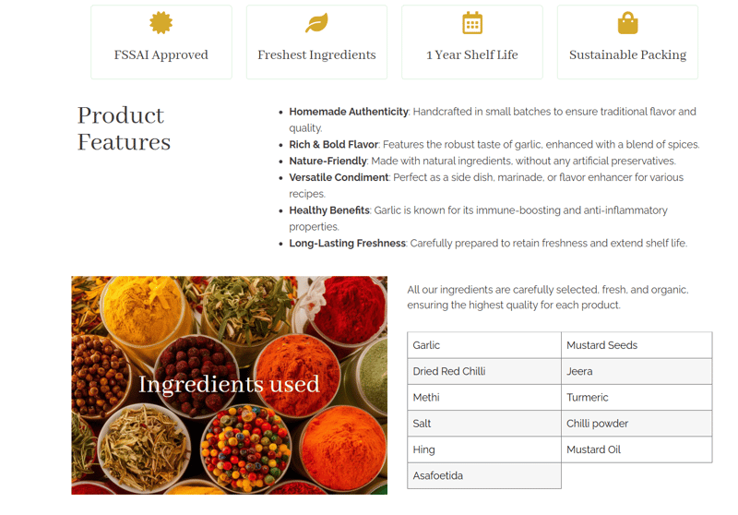The image size is (738, 515).
Task: Click the Dried Red Chilli cell
Action: pos(483,371)
